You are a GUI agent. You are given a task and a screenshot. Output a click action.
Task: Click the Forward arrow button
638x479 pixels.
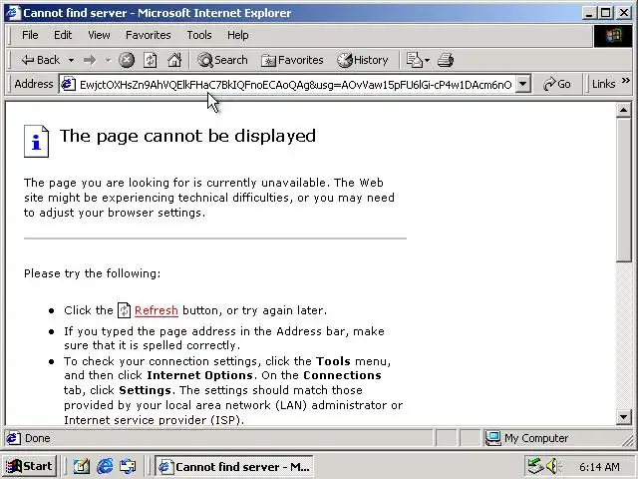pos(90,60)
